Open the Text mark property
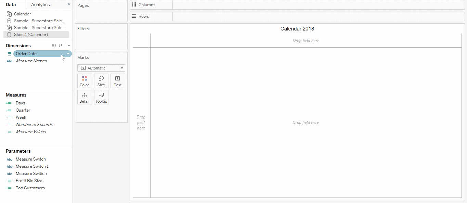Viewport: 467px width, 203px height. point(118,81)
